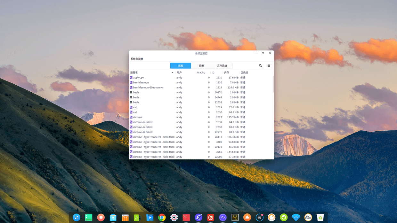Select the chrome renderer process with ID 3700
The width and height of the screenshot is (397, 223).
point(201,142)
